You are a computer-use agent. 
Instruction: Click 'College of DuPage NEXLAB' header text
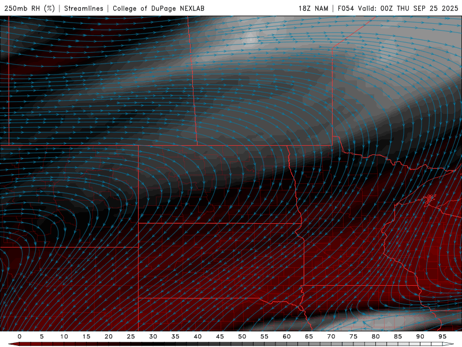[158, 8]
